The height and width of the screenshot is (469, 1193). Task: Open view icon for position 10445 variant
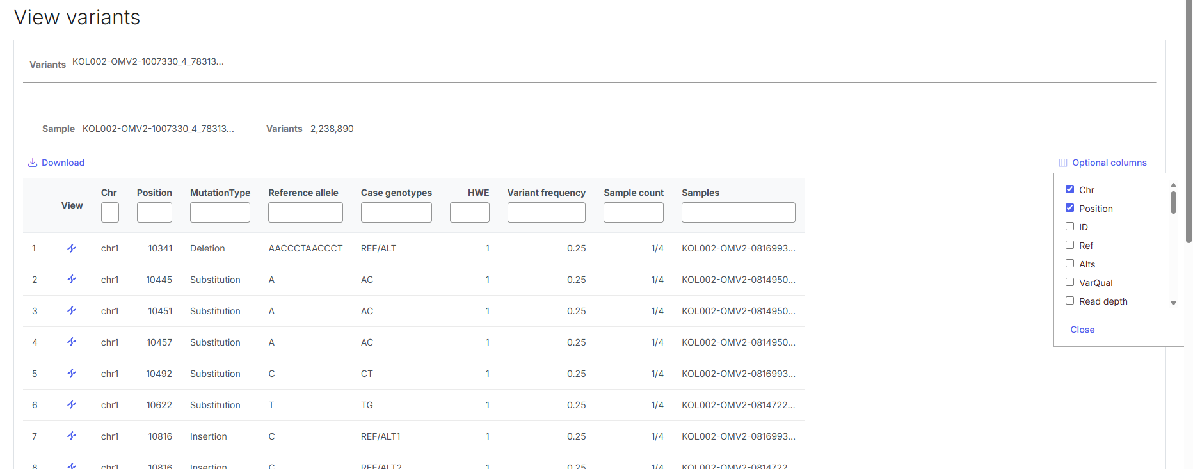[72, 280]
